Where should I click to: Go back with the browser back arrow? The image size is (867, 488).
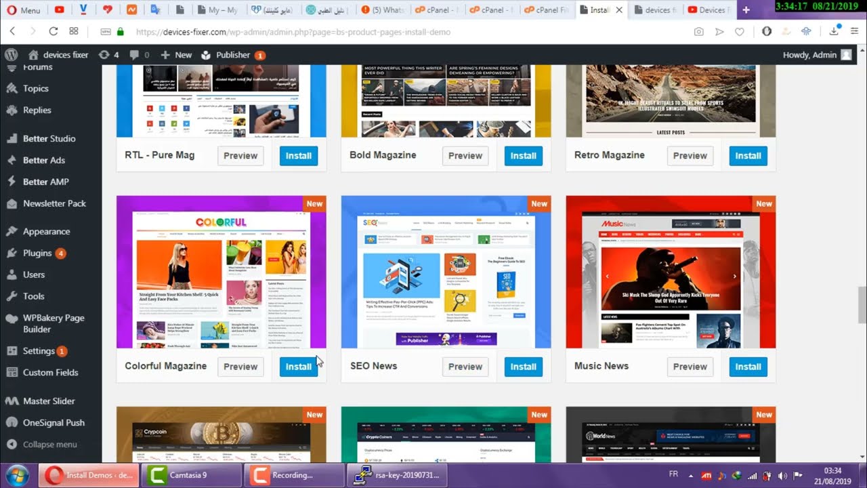coord(12,31)
